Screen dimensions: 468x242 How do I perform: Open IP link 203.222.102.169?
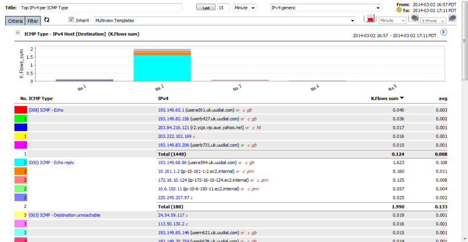174,137
